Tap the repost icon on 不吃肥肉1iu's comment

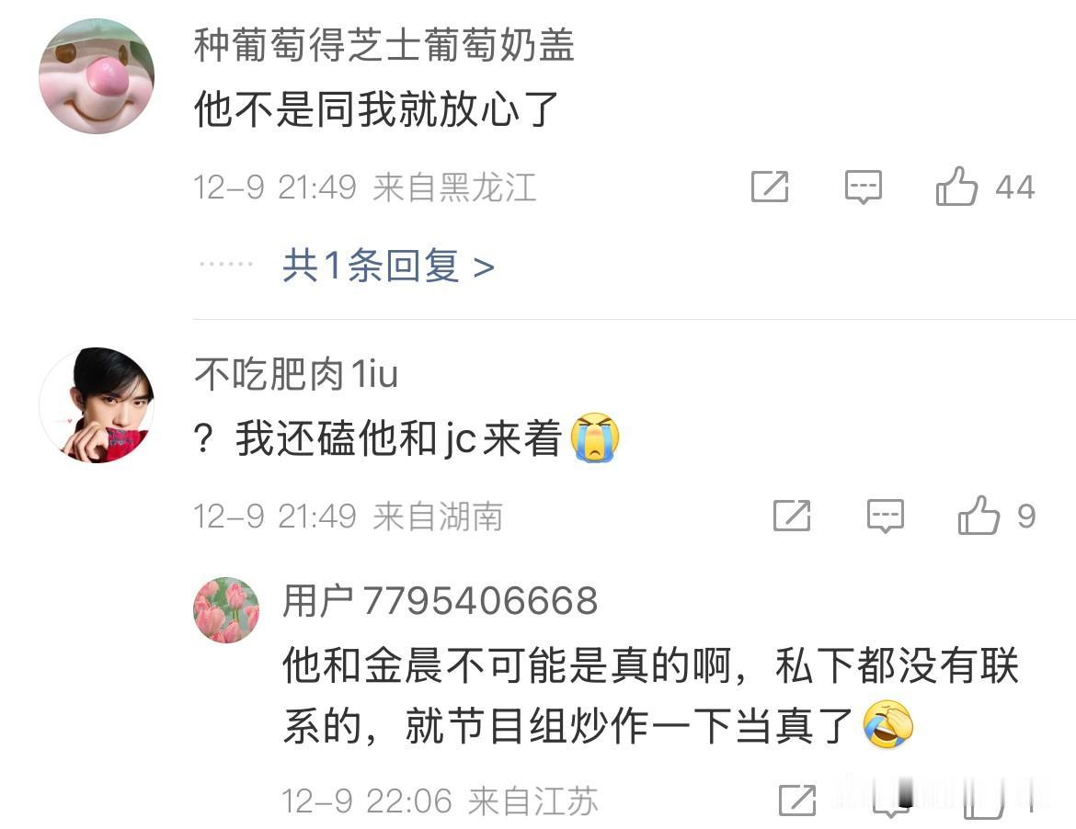[792, 516]
